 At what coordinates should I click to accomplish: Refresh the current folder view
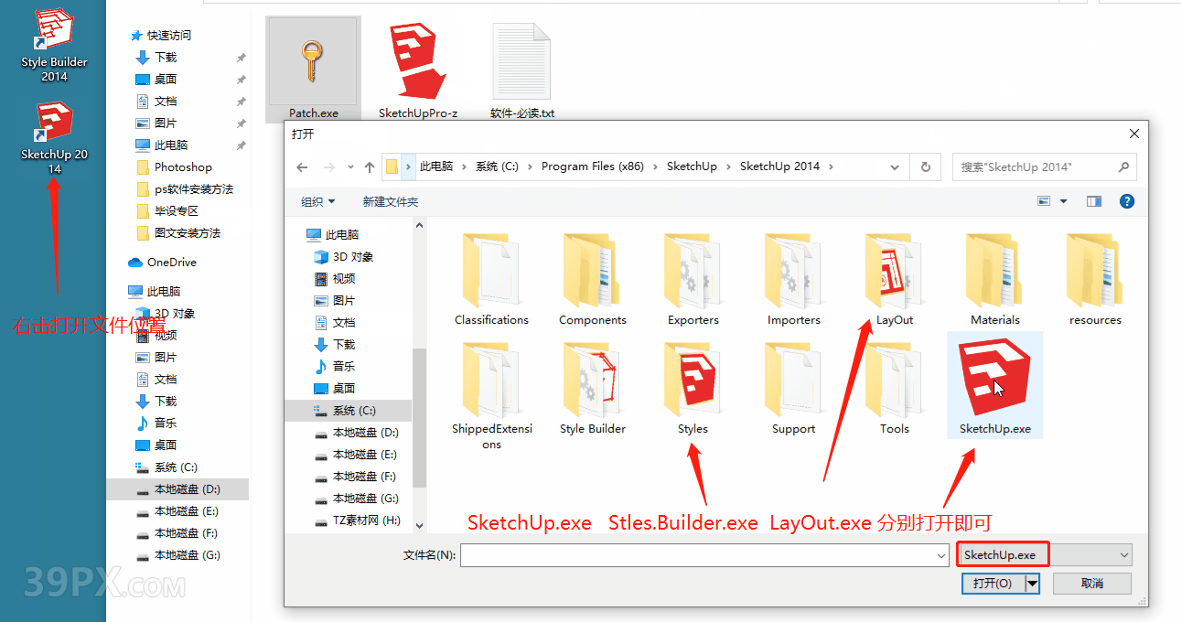[x=926, y=167]
